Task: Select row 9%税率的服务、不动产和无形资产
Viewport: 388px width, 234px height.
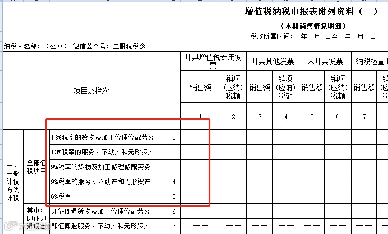Action: (108, 181)
